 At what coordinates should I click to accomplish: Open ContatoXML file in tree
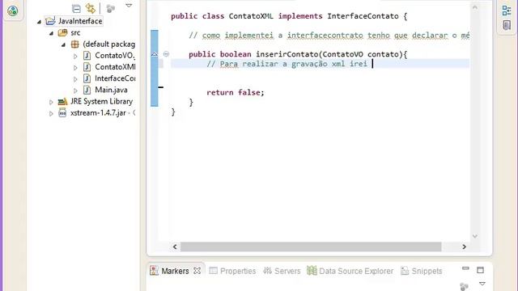tap(115, 67)
